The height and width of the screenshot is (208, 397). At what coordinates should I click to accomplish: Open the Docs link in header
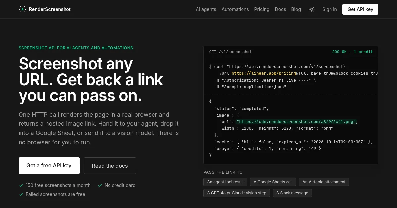tap(280, 9)
